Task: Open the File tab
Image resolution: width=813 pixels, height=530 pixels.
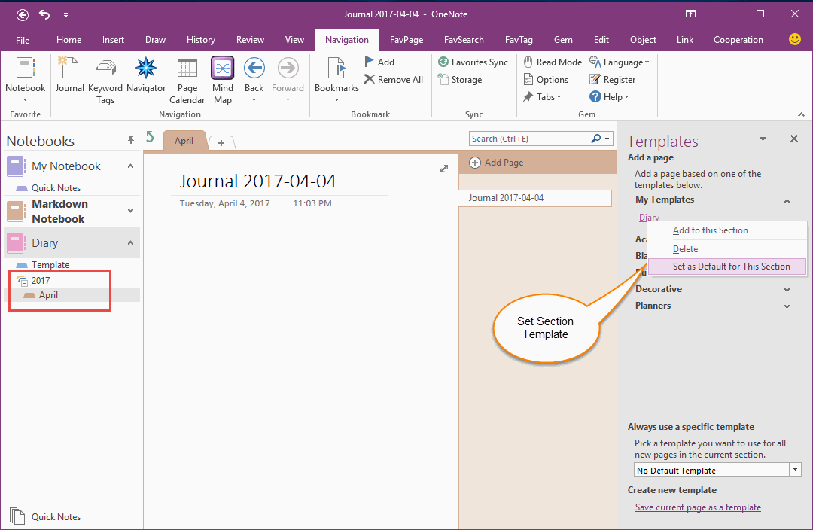Action: [x=23, y=40]
